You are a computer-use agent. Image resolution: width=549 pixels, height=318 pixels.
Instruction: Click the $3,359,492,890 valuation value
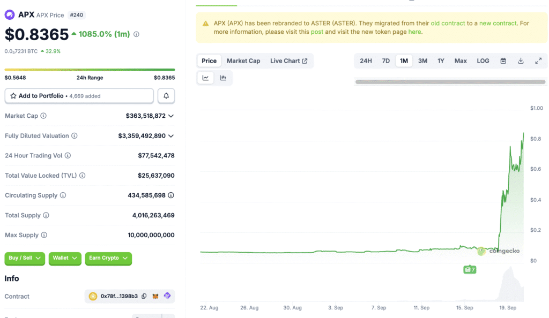(x=142, y=135)
